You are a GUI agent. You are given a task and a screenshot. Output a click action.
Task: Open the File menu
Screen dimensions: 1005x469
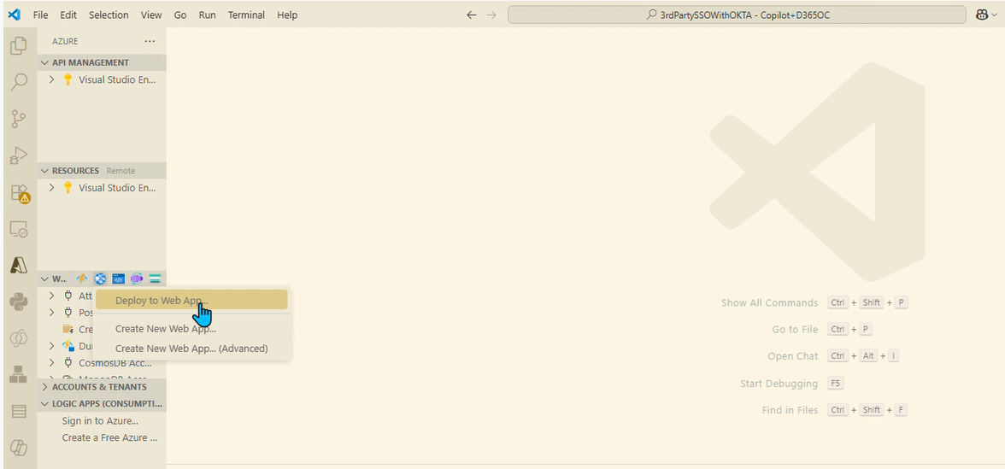tap(40, 15)
